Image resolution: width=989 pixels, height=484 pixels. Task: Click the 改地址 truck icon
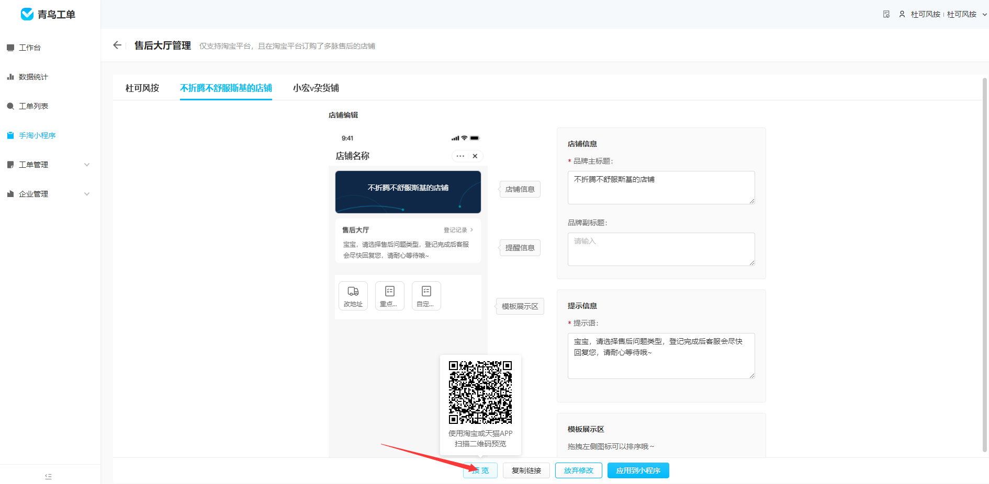click(x=353, y=291)
